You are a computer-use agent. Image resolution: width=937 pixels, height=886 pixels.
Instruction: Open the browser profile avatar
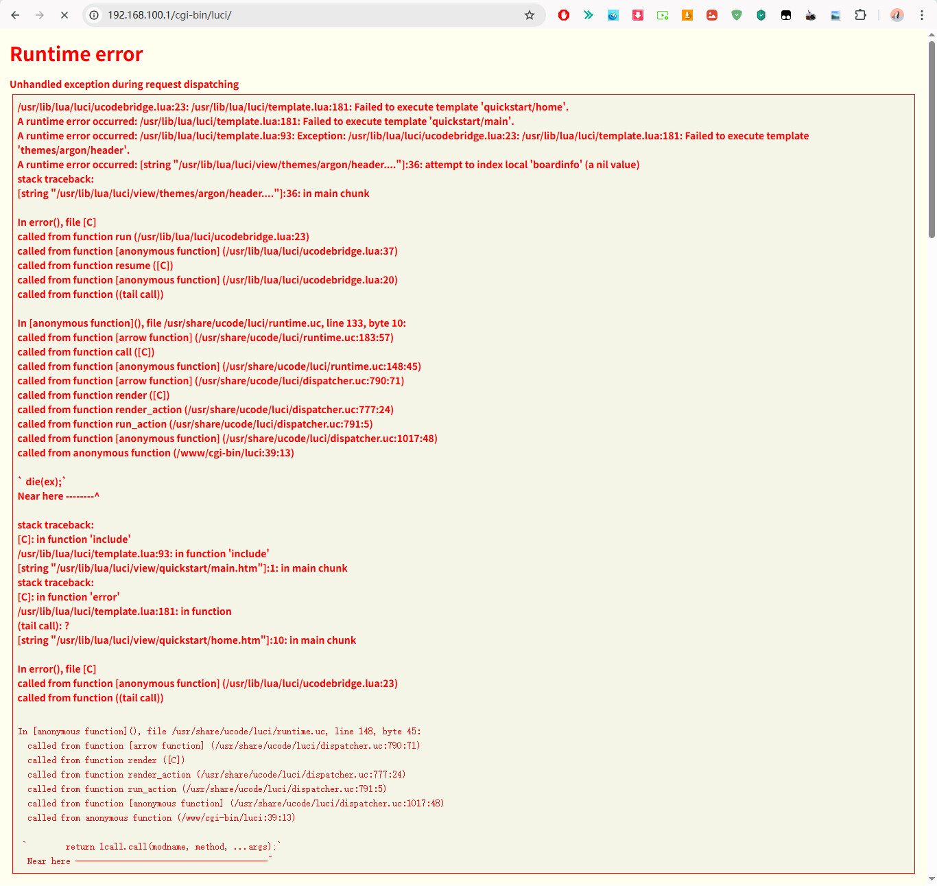pyautogui.click(x=897, y=15)
